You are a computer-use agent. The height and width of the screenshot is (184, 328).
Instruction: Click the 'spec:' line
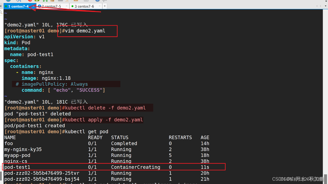tap(11, 60)
